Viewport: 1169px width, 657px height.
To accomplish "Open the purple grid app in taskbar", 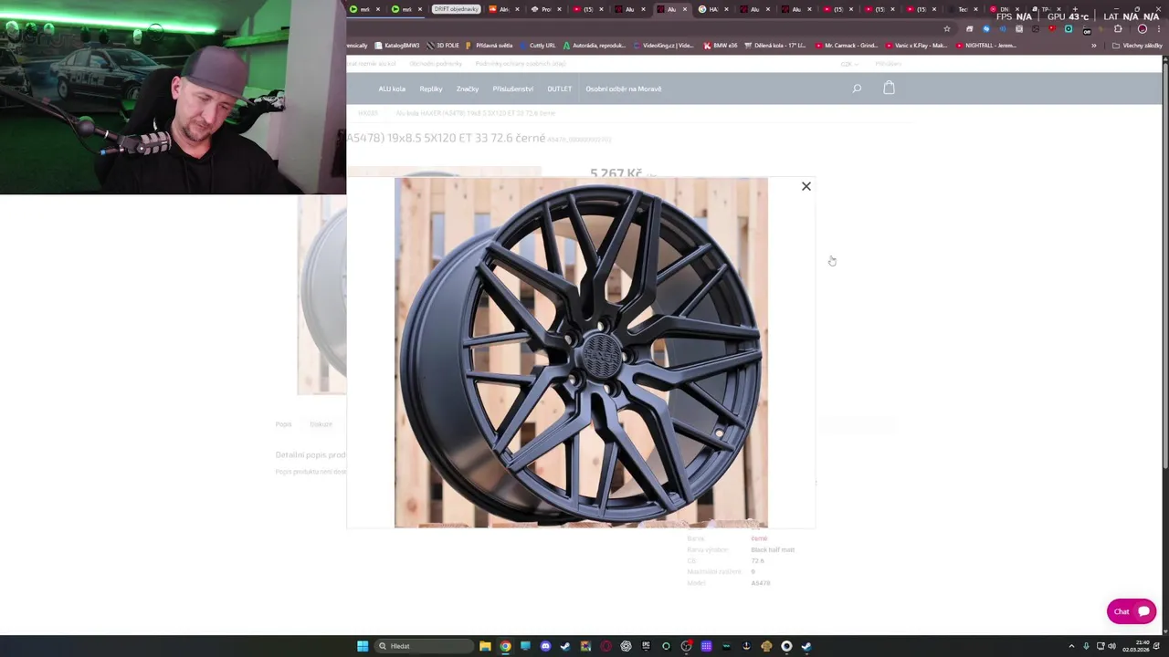I will pos(706,646).
